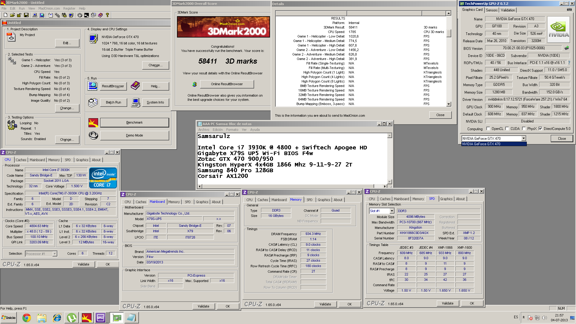Click the Bus Interface question mark icon in GPU-Z
The height and width of the screenshot is (324, 576).
click(569, 63)
